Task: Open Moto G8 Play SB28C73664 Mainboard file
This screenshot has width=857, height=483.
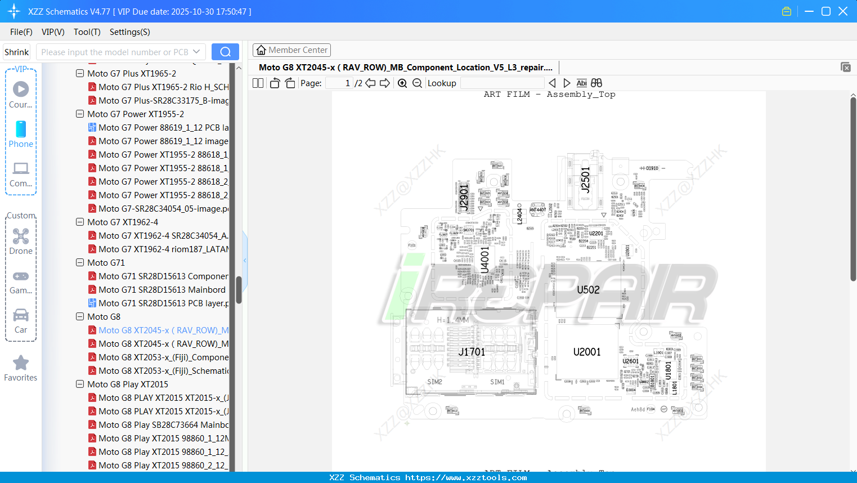Action: point(159,424)
